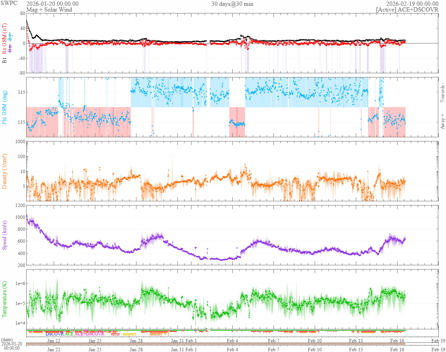Open the 'Mag + Solar Wind' series selector
Image resolution: width=446 pixels, height=352 pixels.
click(49, 10)
